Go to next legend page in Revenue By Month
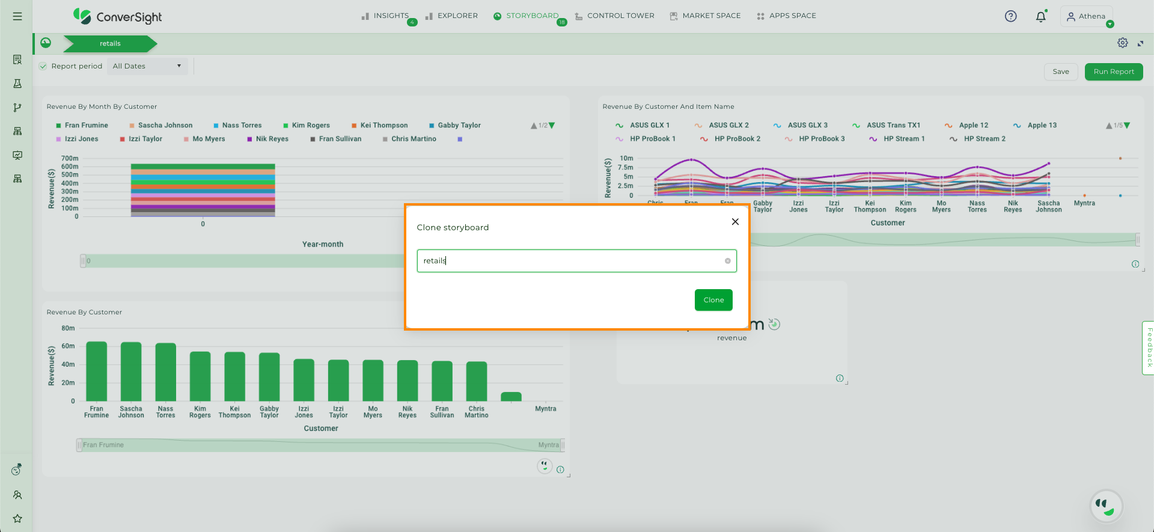This screenshot has height=532, width=1154. pyautogui.click(x=552, y=126)
